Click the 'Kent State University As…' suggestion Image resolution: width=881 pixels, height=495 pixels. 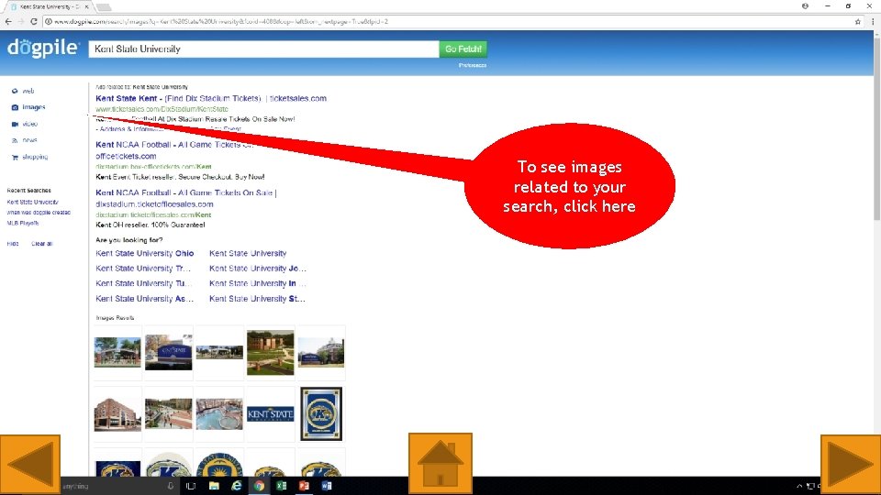tap(144, 299)
